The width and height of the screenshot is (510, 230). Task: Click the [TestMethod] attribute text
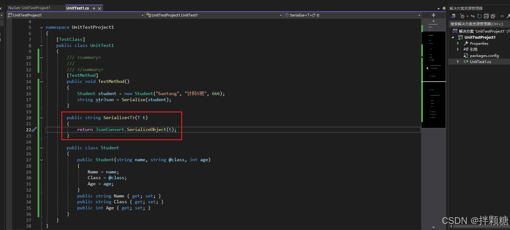pos(82,75)
